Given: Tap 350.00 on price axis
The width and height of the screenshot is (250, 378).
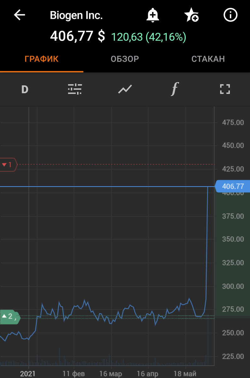Looking at the screenshot, I should point(233,239).
